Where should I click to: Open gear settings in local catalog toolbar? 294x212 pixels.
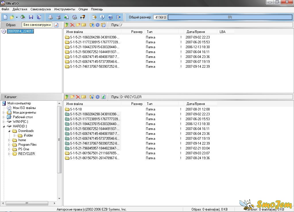pos(98,97)
